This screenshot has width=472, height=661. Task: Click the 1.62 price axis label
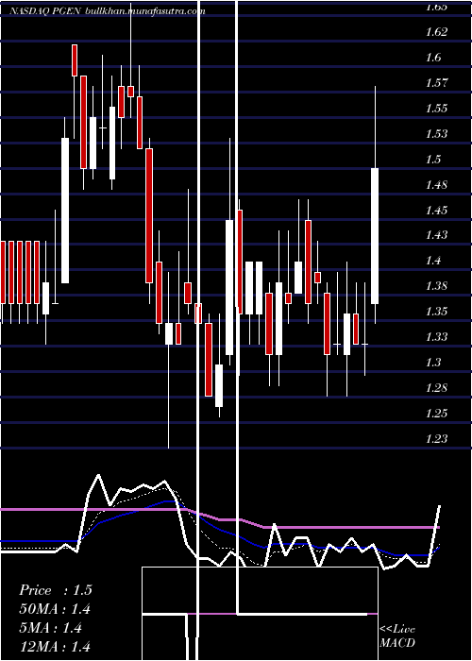tap(436, 32)
